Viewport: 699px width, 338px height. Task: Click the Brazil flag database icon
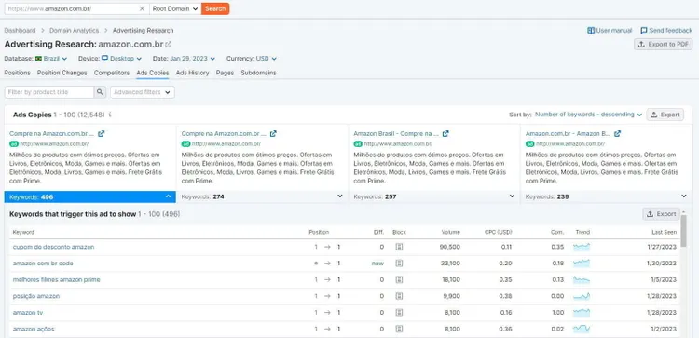tap(38, 59)
